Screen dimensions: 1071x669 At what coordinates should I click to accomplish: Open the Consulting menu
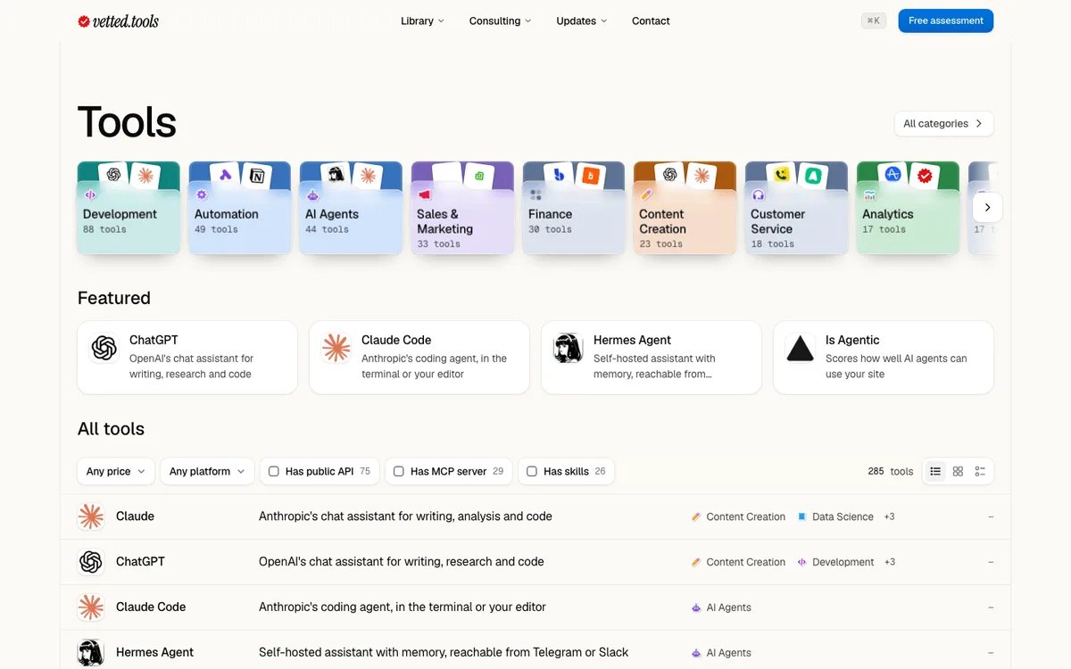(500, 21)
